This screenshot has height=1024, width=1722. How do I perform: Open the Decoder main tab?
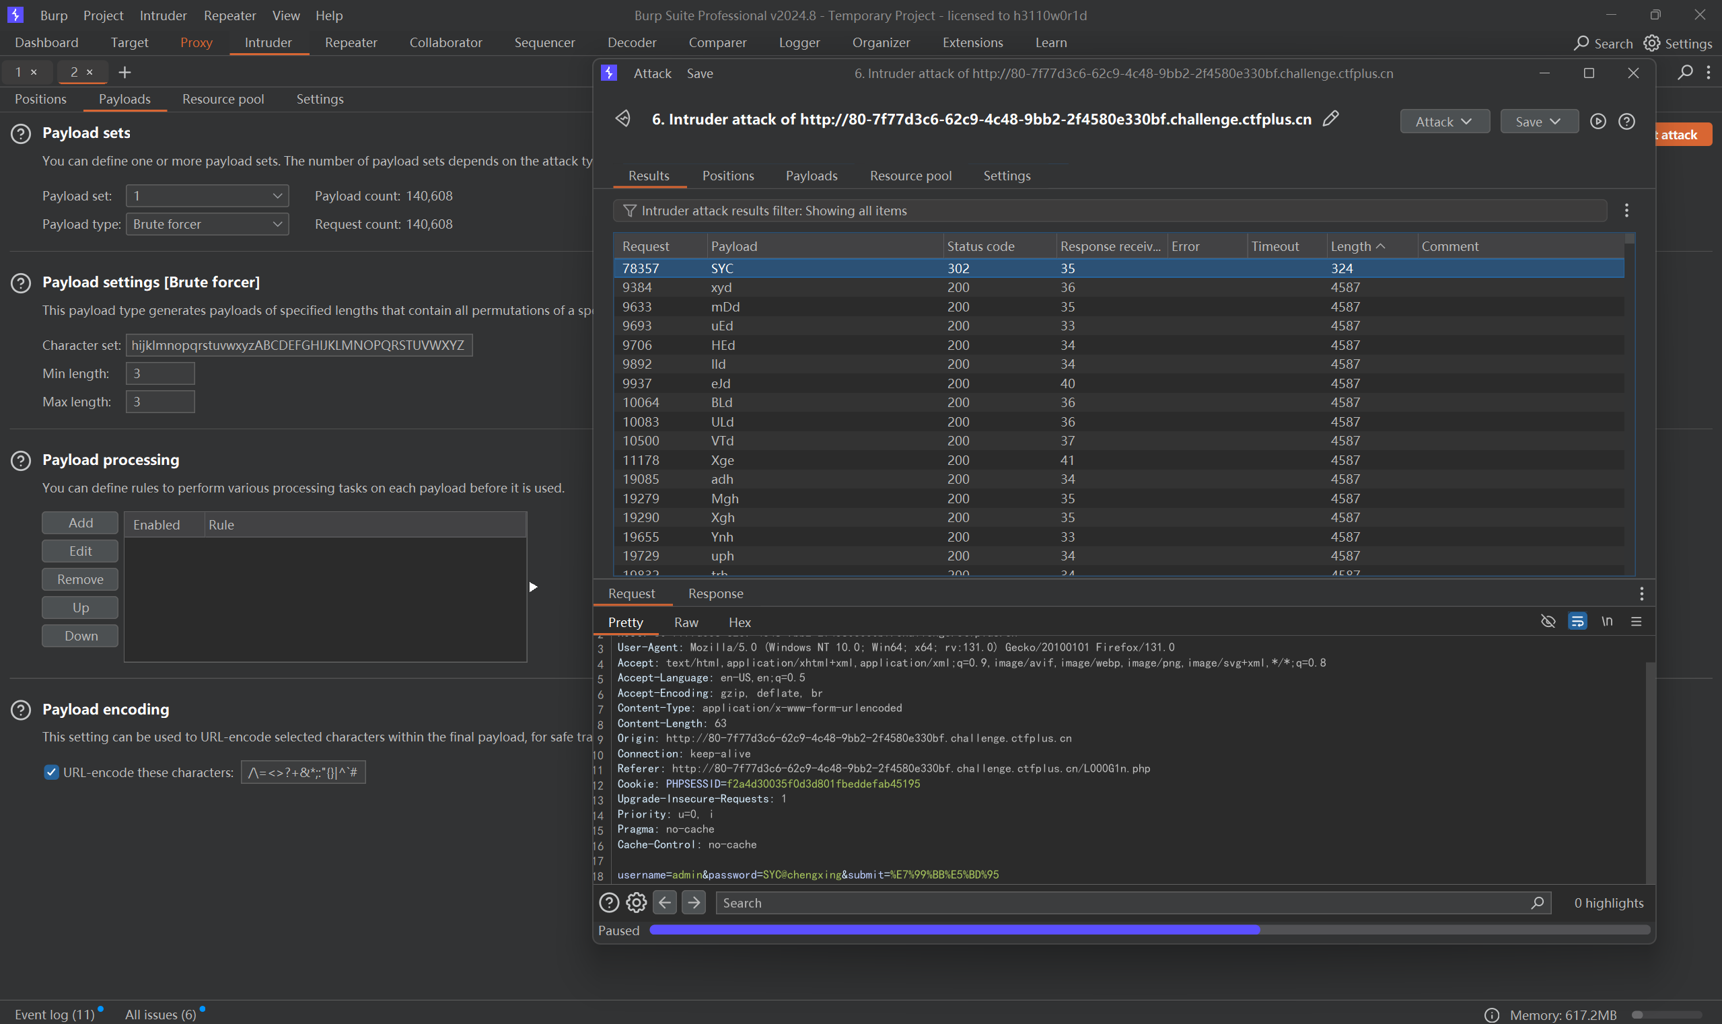click(x=631, y=43)
